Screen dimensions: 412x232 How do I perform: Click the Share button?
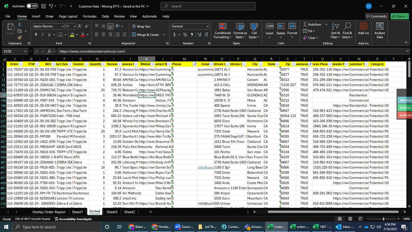400,16
